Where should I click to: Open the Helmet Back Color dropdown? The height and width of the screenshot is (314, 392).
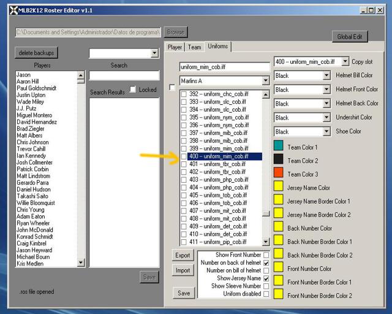tap(326, 104)
